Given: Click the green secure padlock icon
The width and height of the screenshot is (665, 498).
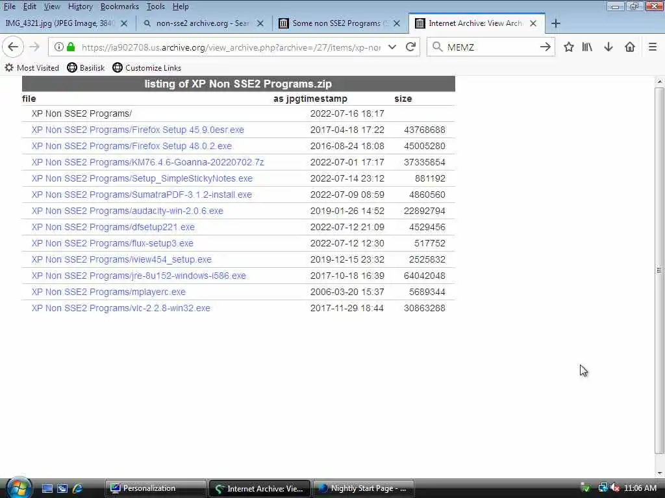Looking at the screenshot, I should click(x=71, y=47).
